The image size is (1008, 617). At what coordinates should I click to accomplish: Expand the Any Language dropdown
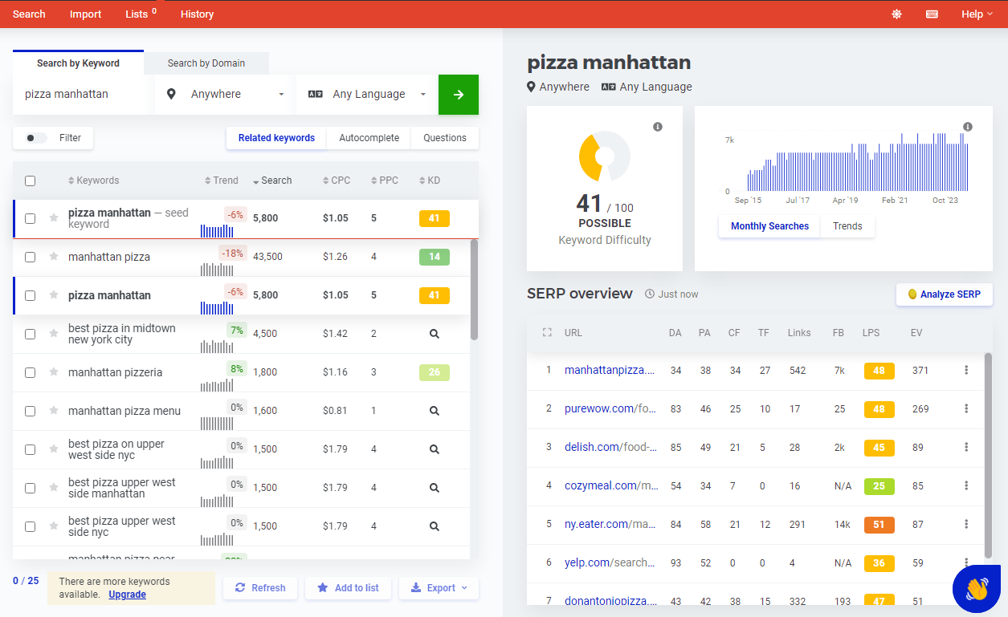[x=367, y=95]
